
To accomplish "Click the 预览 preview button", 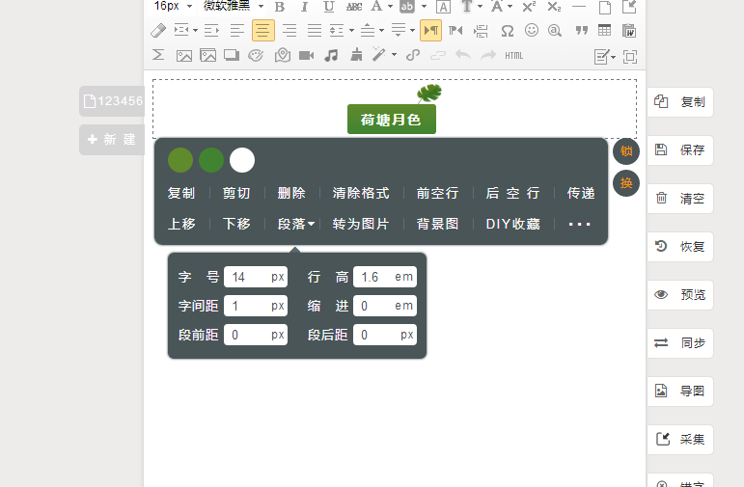I will (680, 295).
